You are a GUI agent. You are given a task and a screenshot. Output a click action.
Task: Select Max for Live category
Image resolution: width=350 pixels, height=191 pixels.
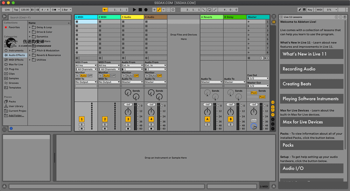16,64
